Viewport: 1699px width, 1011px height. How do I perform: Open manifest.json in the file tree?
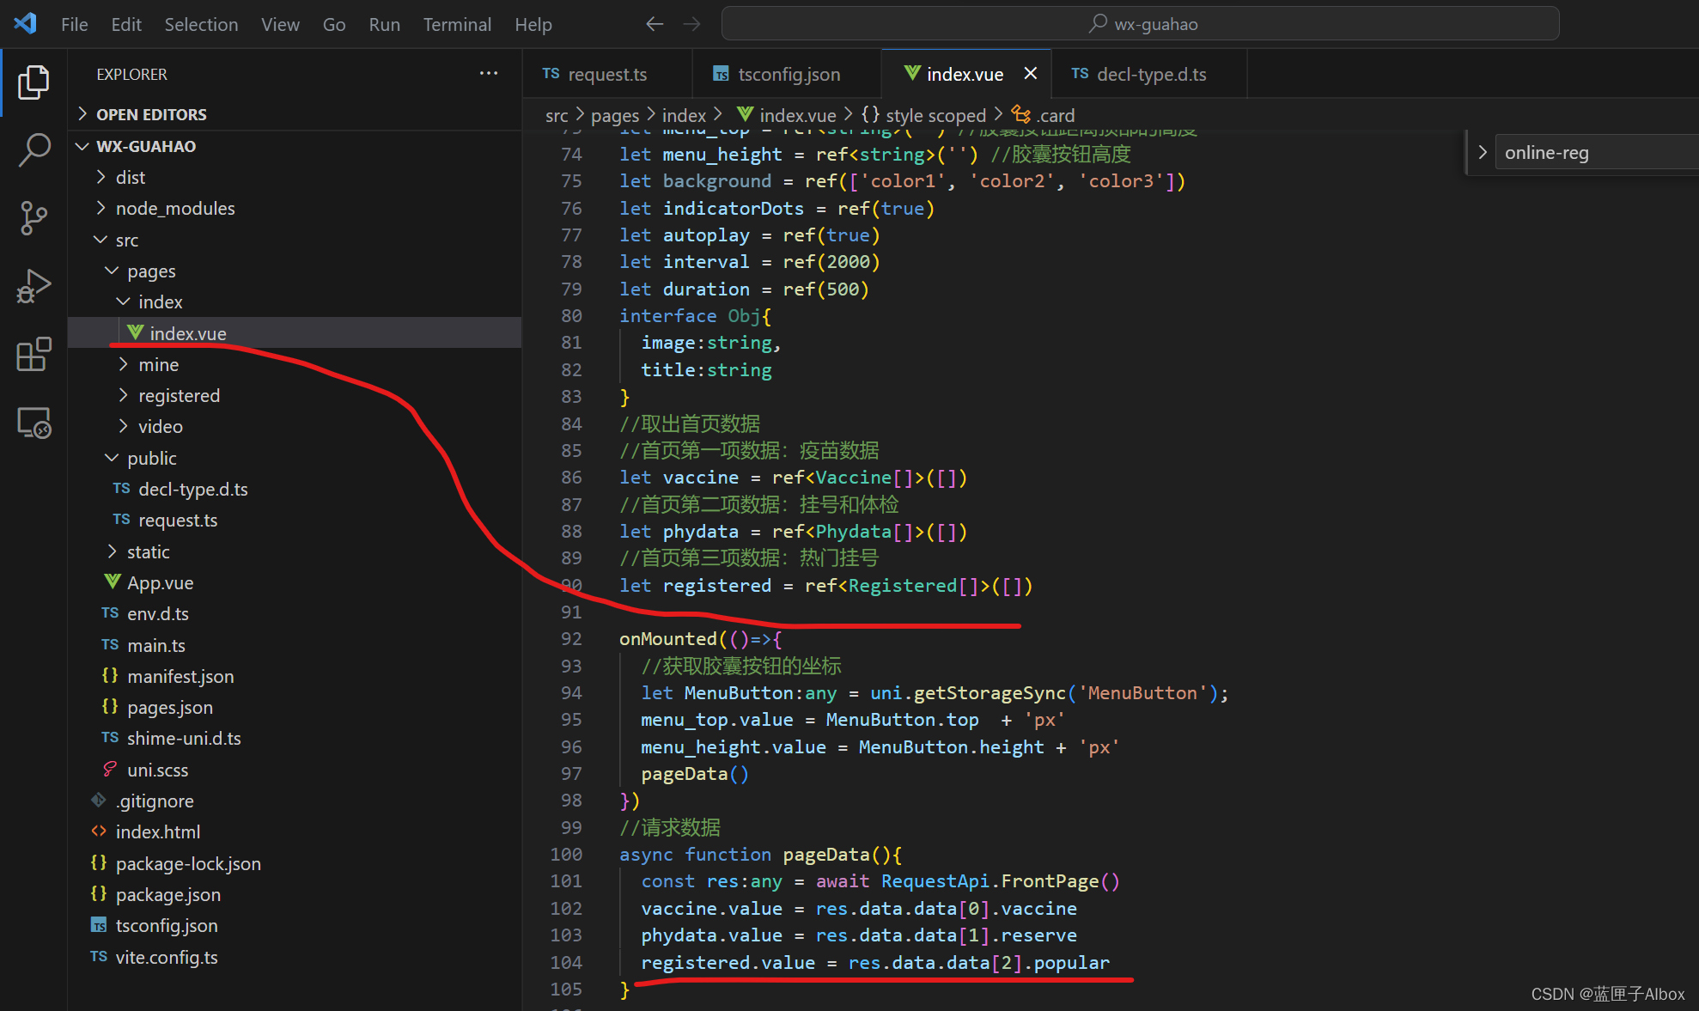[180, 677]
